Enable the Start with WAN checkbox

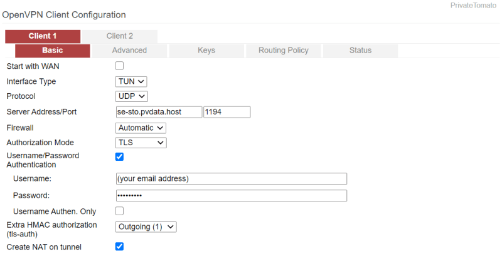point(120,66)
